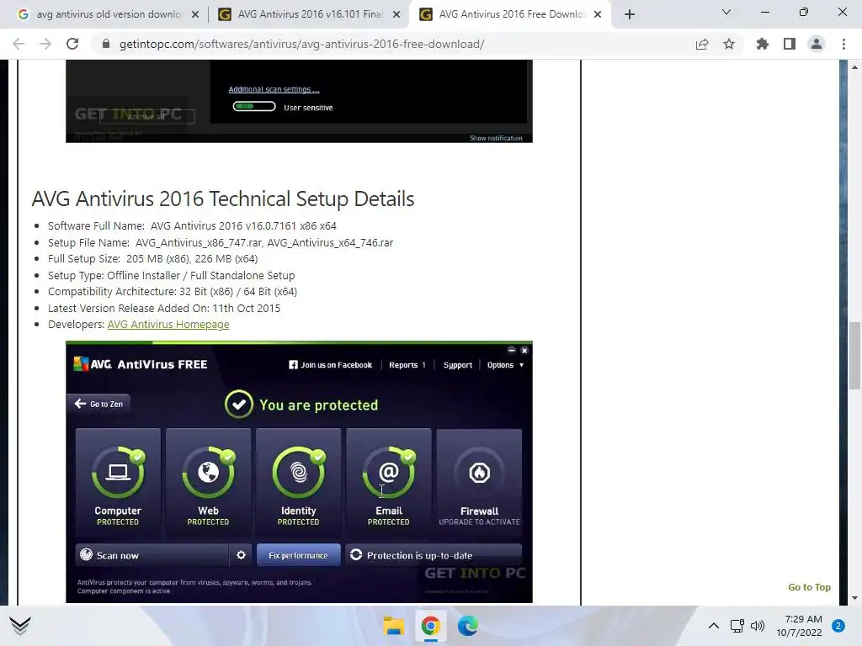Click Go to Zen button in AVG image
This screenshot has height=646, width=862.
[x=98, y=404]
